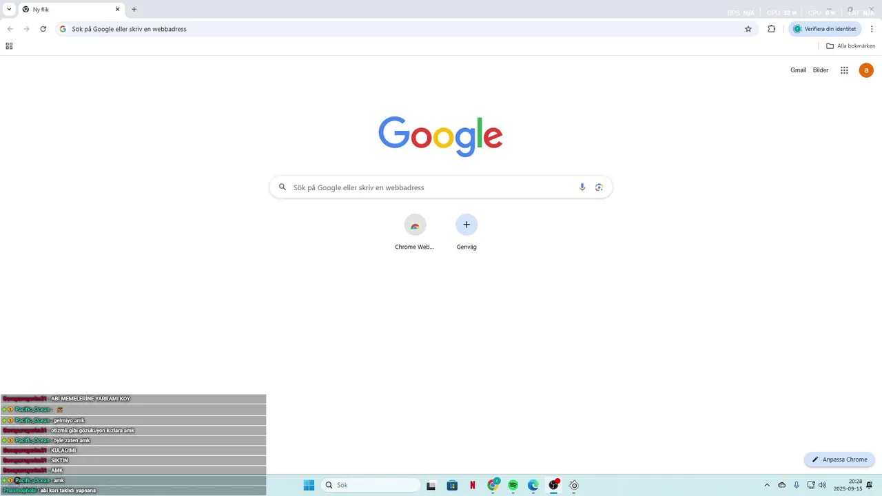Focus the Google search box
The image size is (882, 496).
[x=441, y=187]
